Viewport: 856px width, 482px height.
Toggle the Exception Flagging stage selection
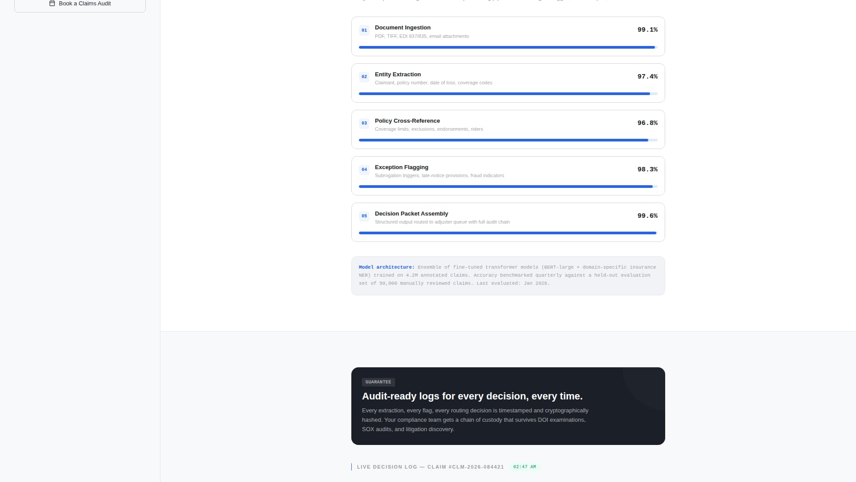pos(508,175)
